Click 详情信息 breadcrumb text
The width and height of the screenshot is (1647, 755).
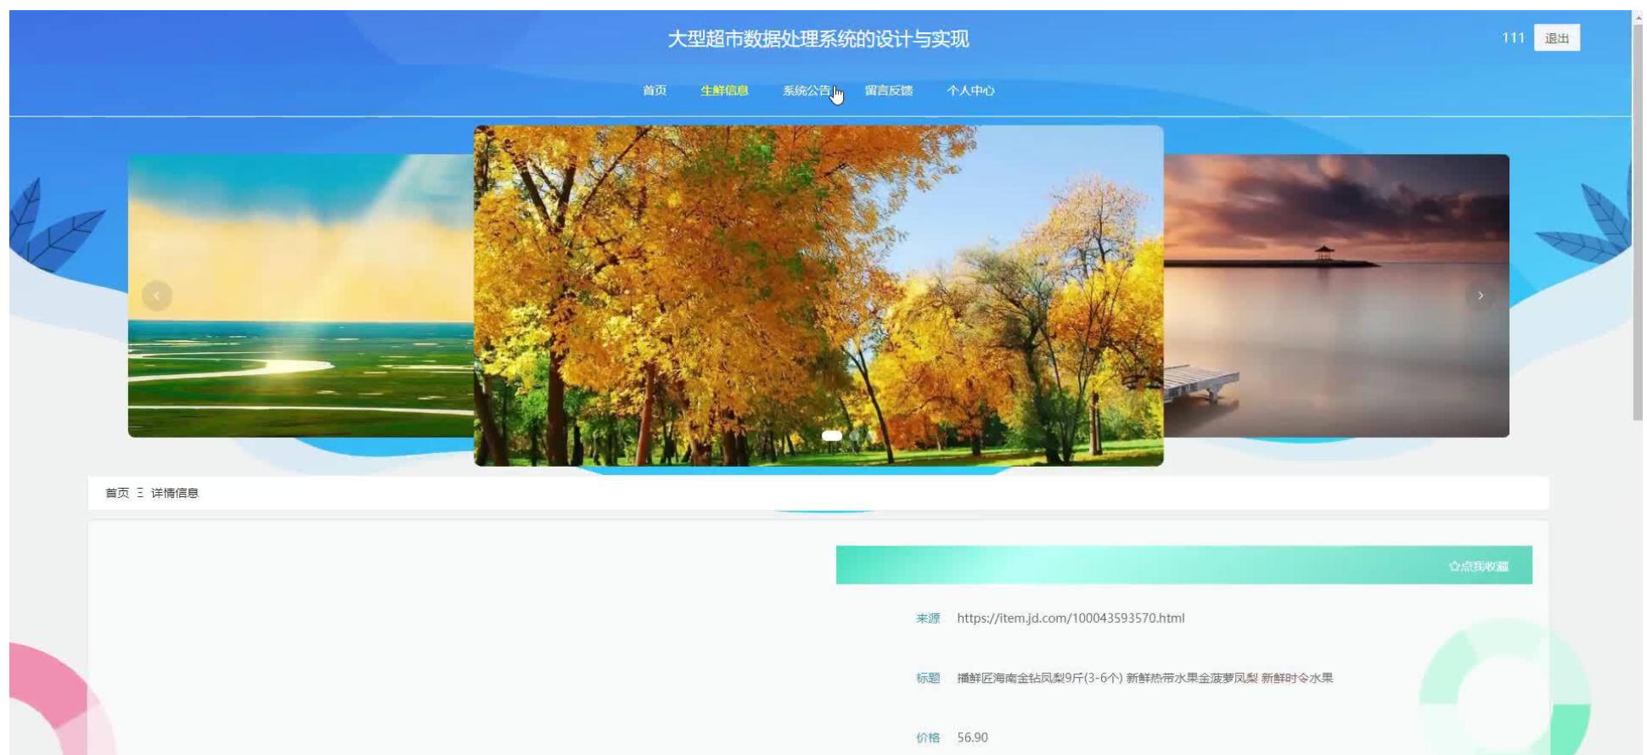click(x=175, y=493)
